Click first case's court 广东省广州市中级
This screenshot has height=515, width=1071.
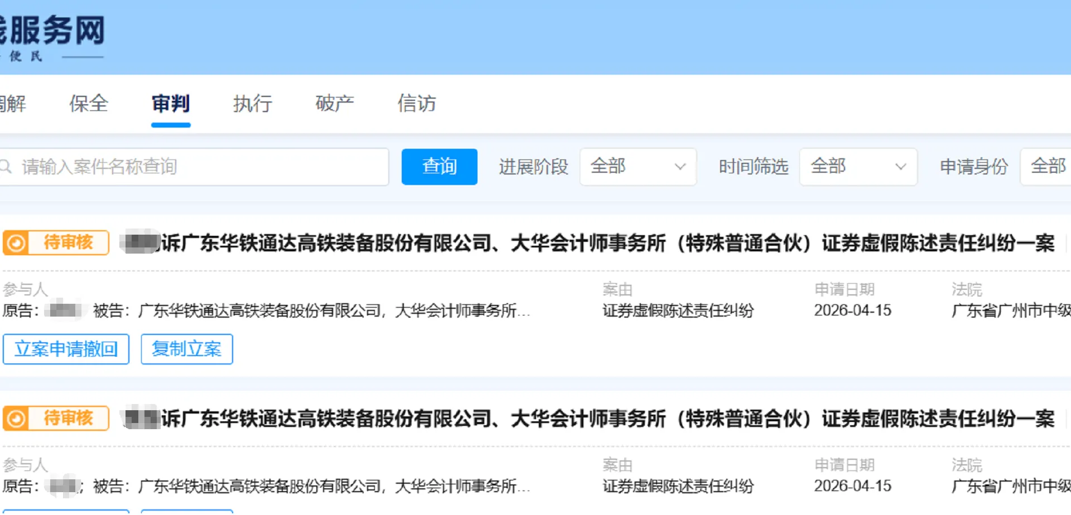pos(1011,310)
